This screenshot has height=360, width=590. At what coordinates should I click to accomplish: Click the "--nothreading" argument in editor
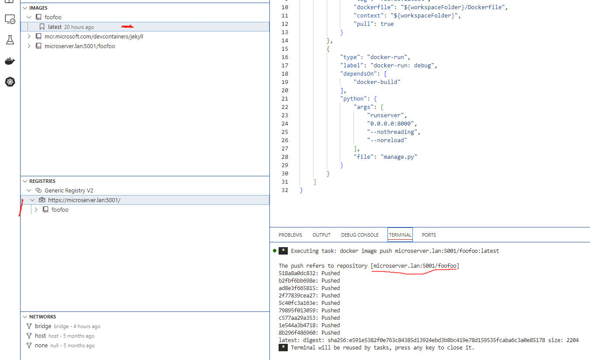coord(393,132)
